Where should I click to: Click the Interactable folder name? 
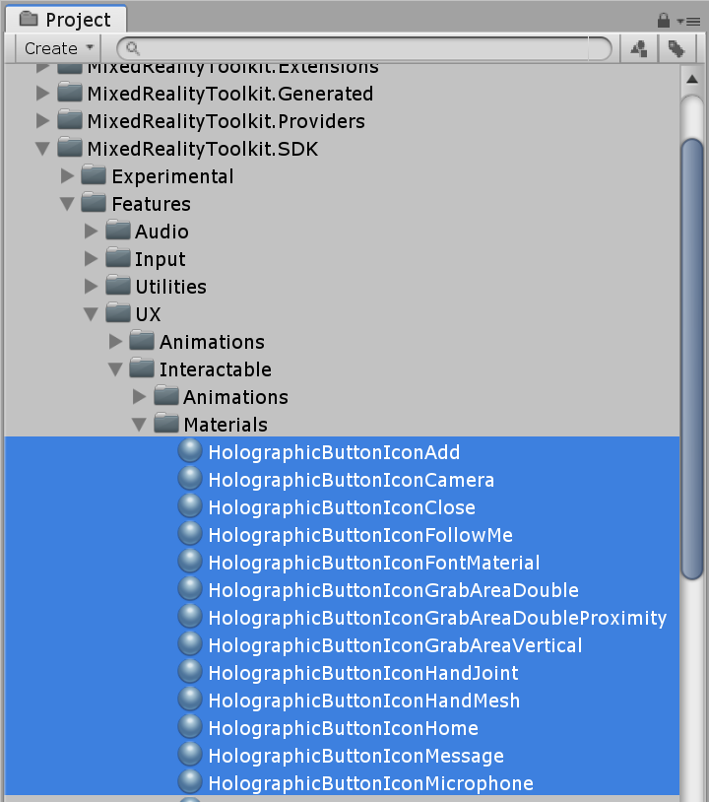[216, 369]
